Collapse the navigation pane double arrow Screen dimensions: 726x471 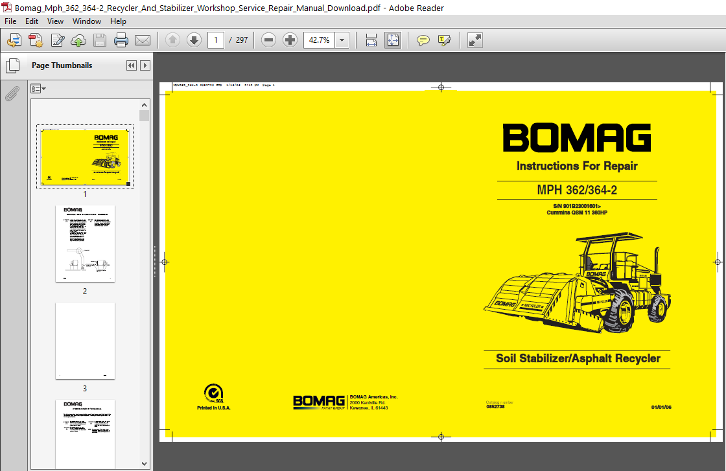132,65
